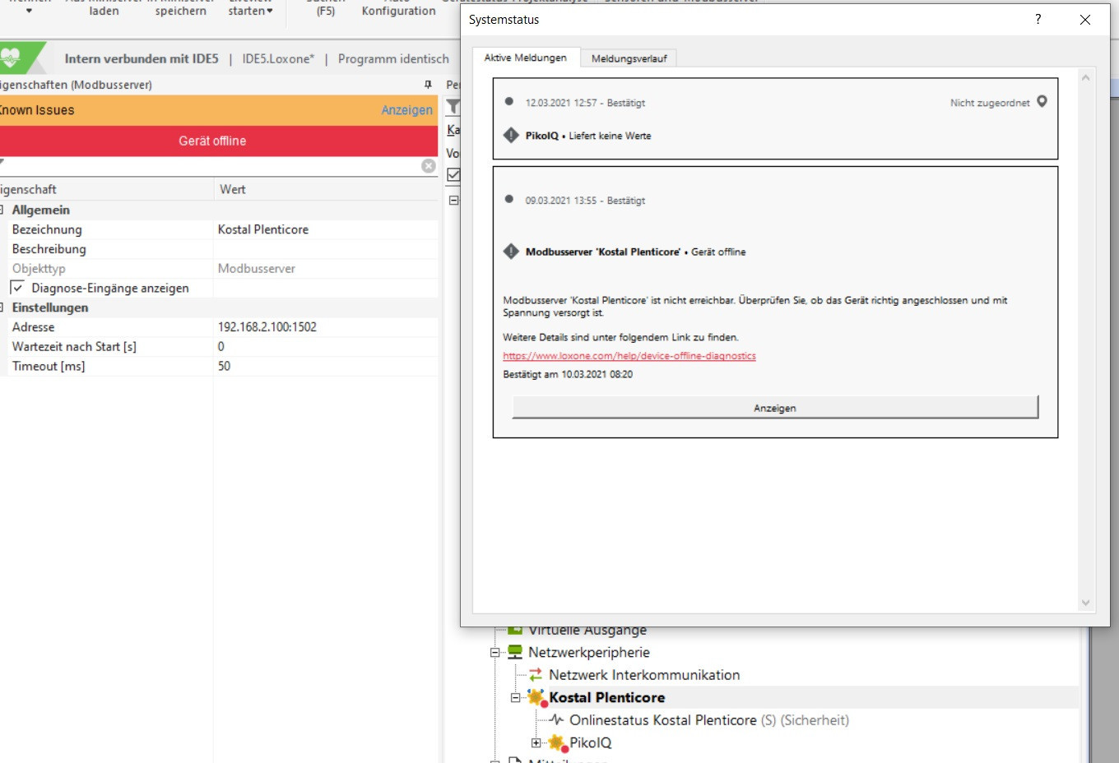Select the Aktive Meldungen tab

point(525,58)
